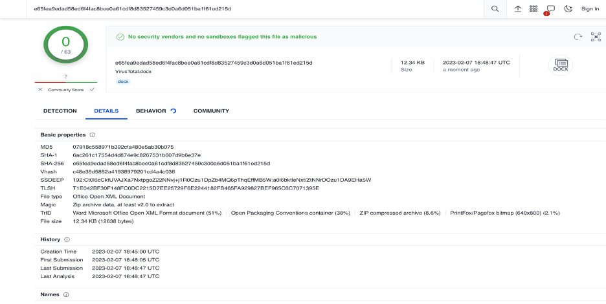Screen dimensions: 606x304
Task: Click the 12.34 KB Size header value
Action: tap(412, 62)
